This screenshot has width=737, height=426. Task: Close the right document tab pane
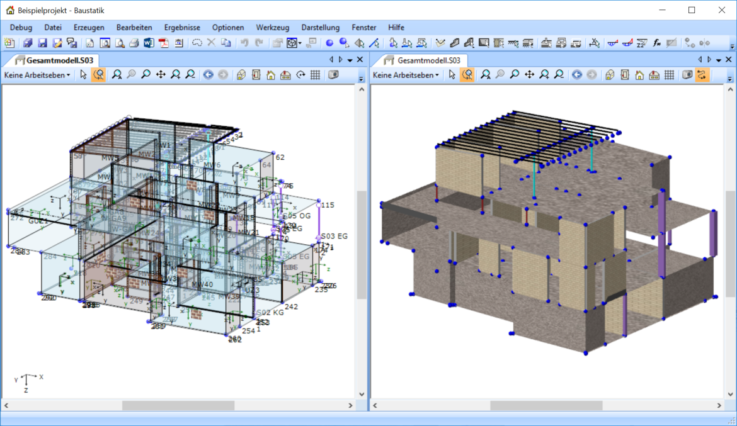tap(729, 60)
